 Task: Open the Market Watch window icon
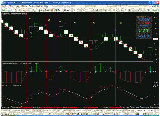point(16,10)
